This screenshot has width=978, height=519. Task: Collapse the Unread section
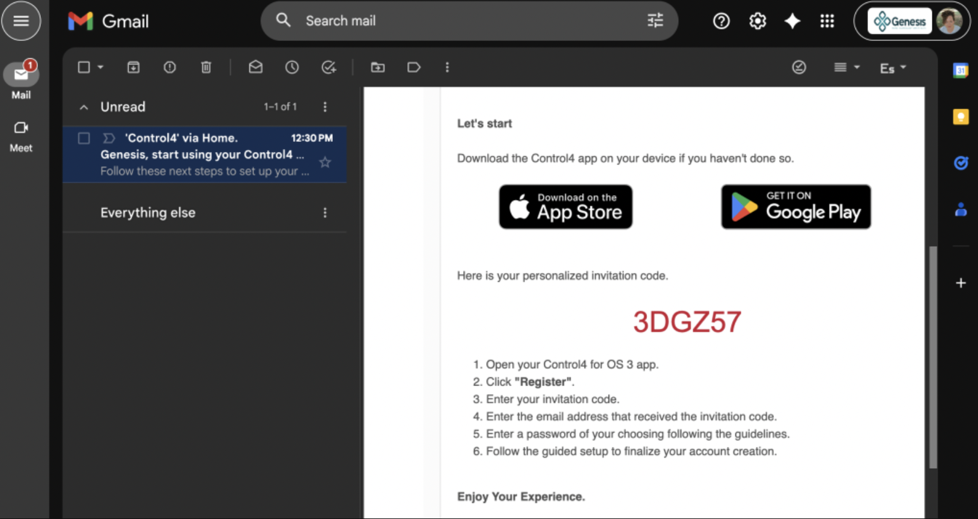pyautogui.click(x=84, y=107)
